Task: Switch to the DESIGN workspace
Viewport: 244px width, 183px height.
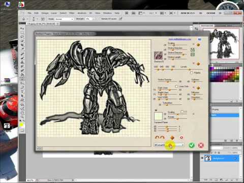Action: [x=211, y=13]
